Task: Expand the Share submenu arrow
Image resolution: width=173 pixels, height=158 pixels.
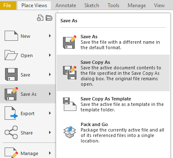Action: click(50, 132)
